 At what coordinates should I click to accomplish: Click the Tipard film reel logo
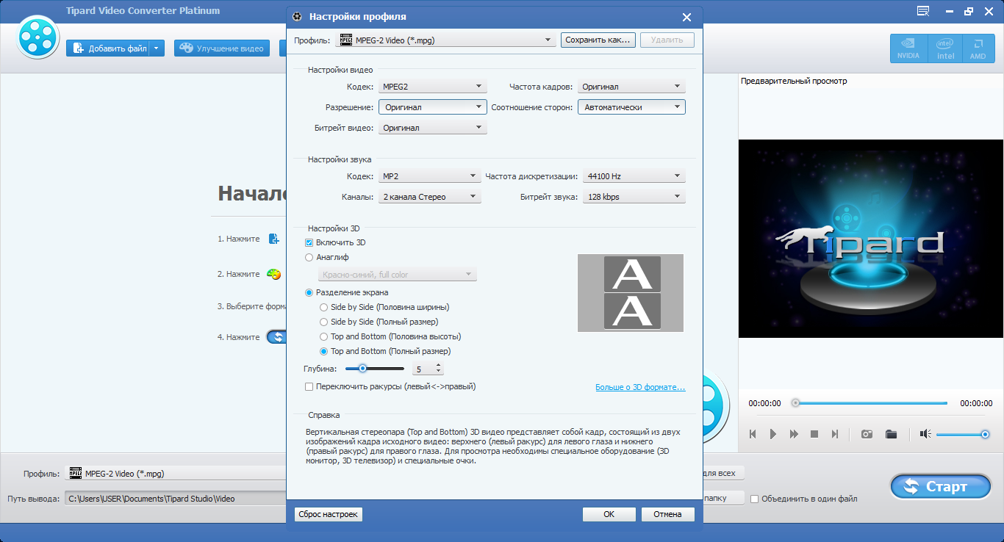pyautogui.click(x=37, y=37)
